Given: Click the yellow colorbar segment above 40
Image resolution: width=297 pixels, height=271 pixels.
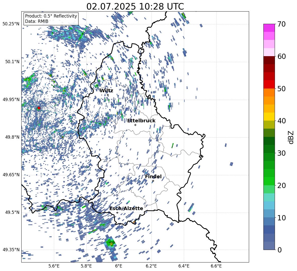Looking at the screenshot, I should [x=269, y=117].
